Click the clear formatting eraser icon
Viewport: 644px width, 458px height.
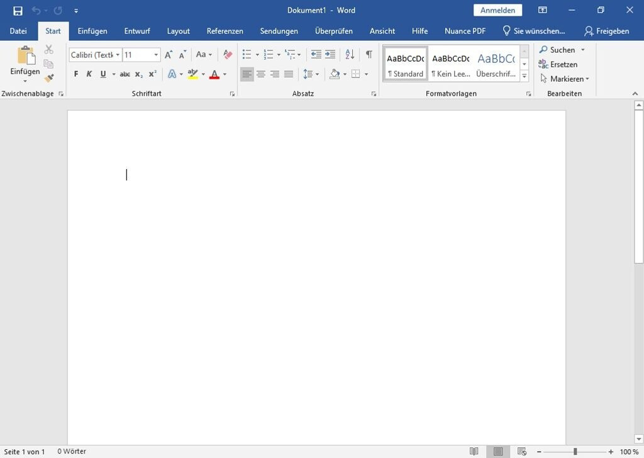(228, 55)
